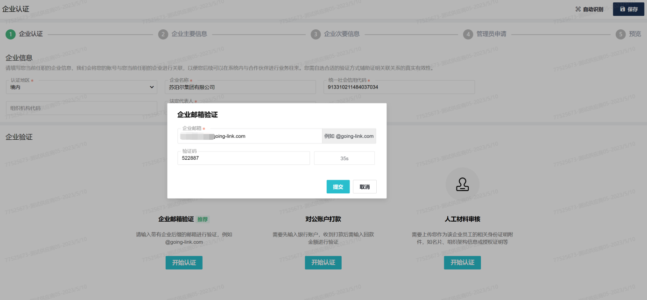Click the 企业信息 section heading
This screenshot has height=300, width=647.
point(19,58)
